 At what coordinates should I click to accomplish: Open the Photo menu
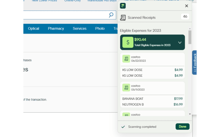pos(100,28)
